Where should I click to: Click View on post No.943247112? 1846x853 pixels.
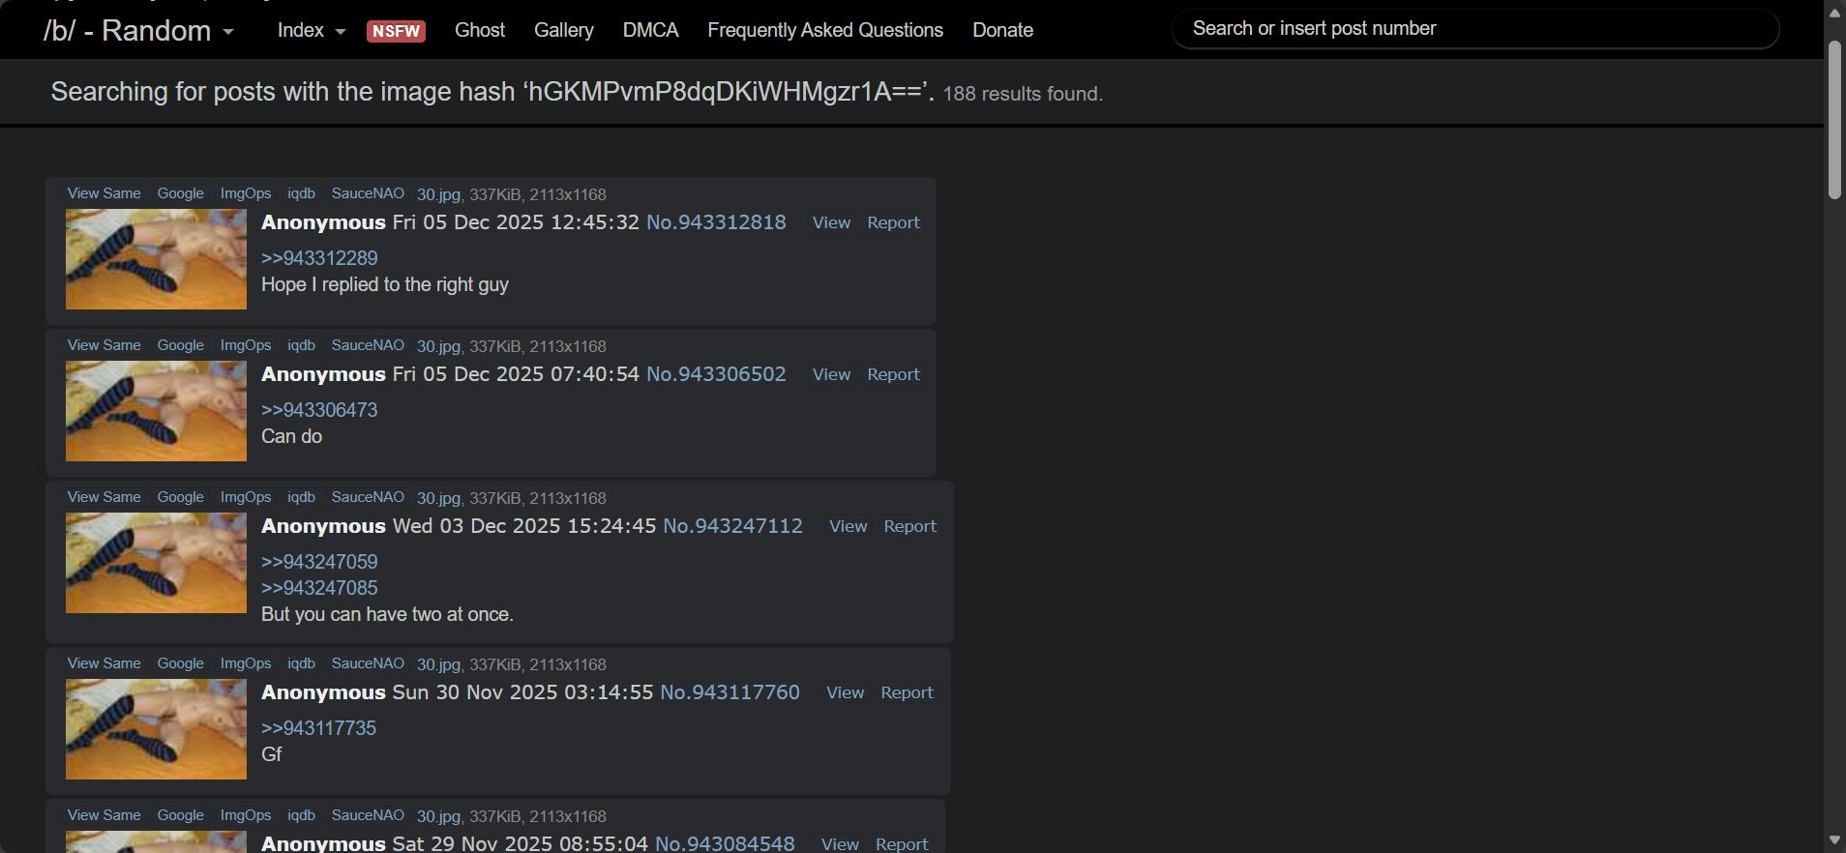click(848, 526)
